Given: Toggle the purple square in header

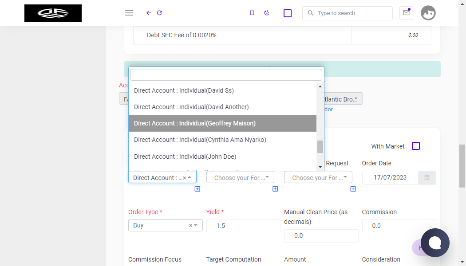Looking at the screenshot, I should [x=288, y=13].
